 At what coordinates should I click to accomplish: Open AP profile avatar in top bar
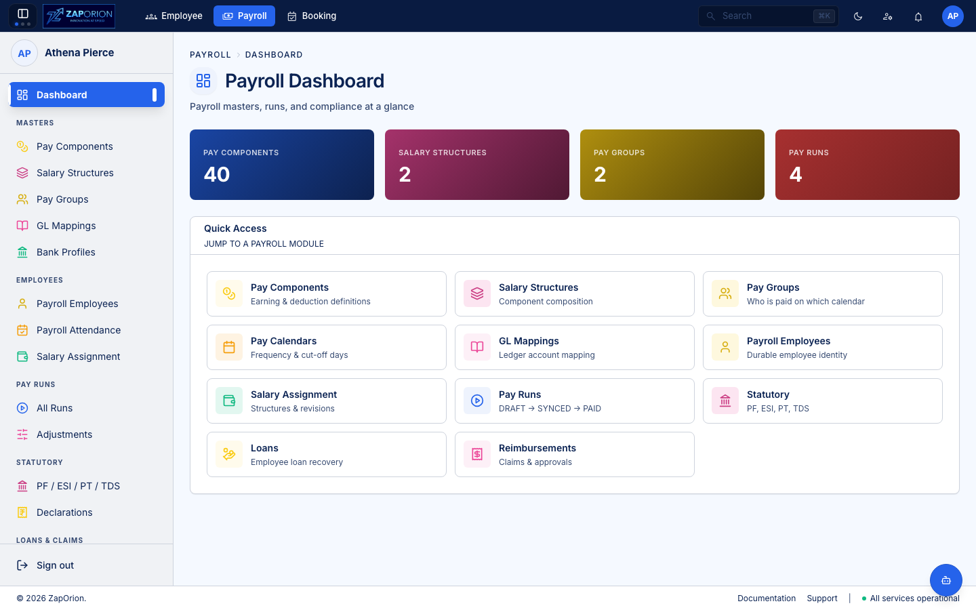click(x=953, y=16)
